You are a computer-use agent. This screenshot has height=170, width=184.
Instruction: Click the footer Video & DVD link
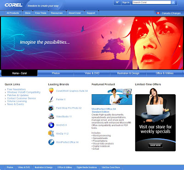click(24, 167)
